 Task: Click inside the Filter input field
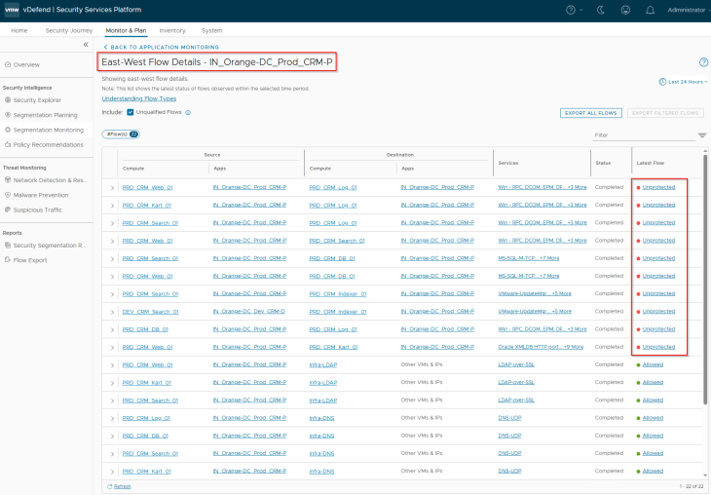641,135
